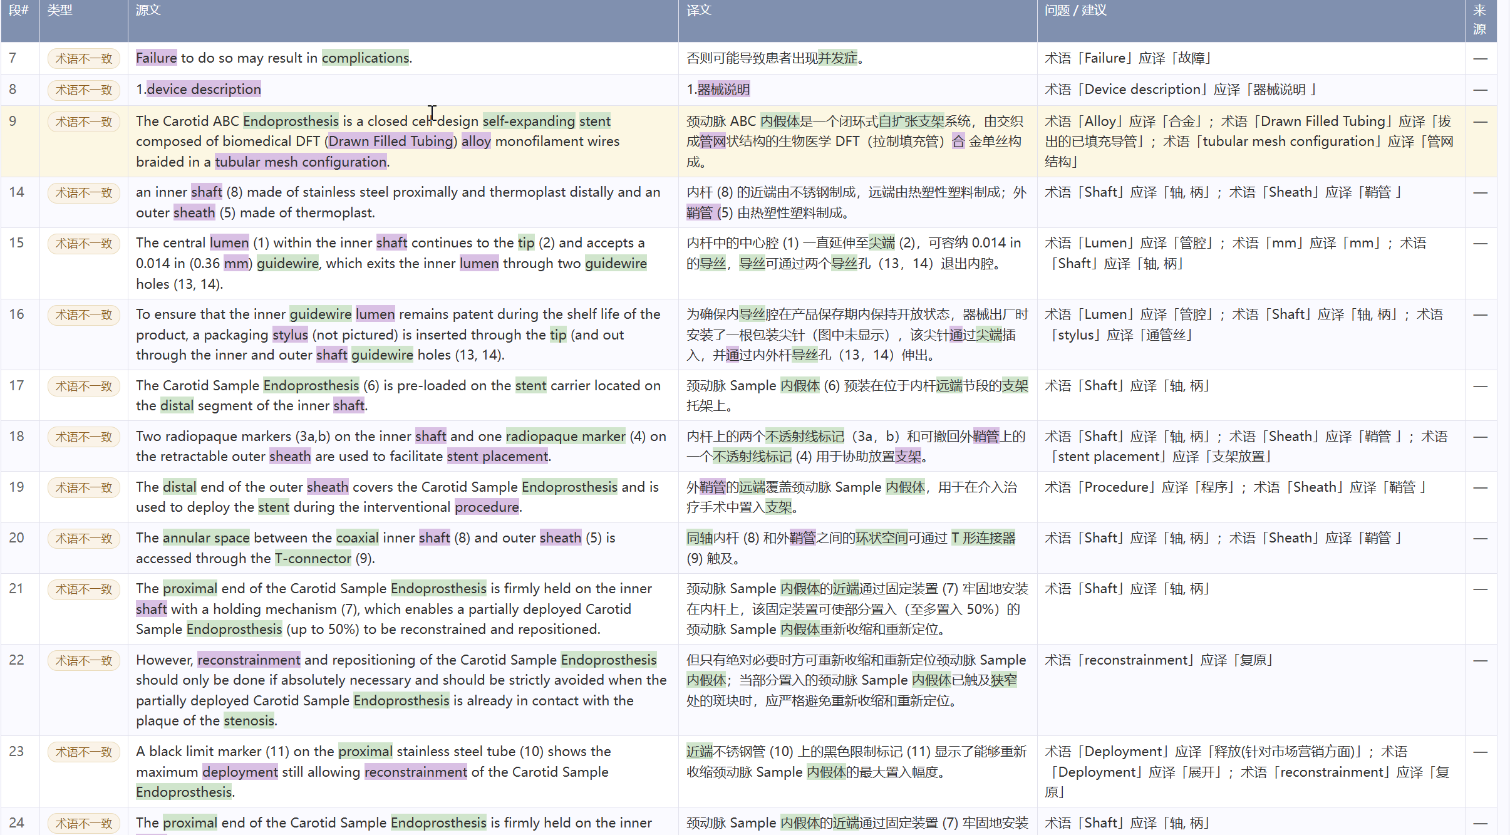The width and height of the screenshot is (1510, 835).
Task: Click the 术语不一致 tag in row 9
Action: 83,122
